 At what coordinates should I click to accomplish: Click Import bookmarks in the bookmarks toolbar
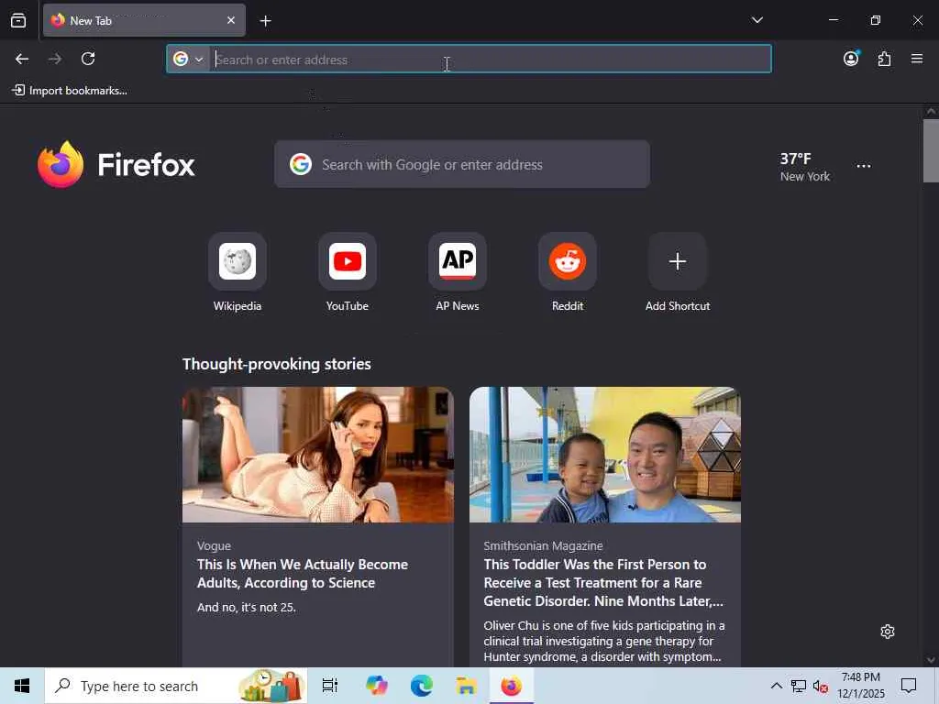point(70,91)
